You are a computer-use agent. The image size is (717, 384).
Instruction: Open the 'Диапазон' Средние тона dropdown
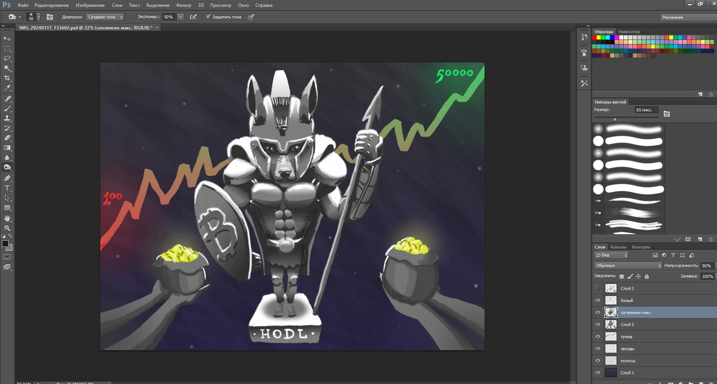[105, 17]
